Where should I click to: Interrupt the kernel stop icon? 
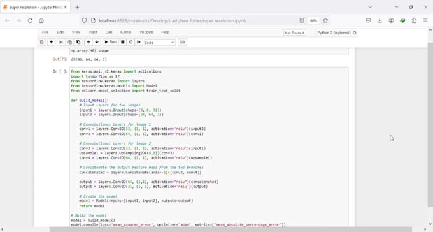click(123, 42)
